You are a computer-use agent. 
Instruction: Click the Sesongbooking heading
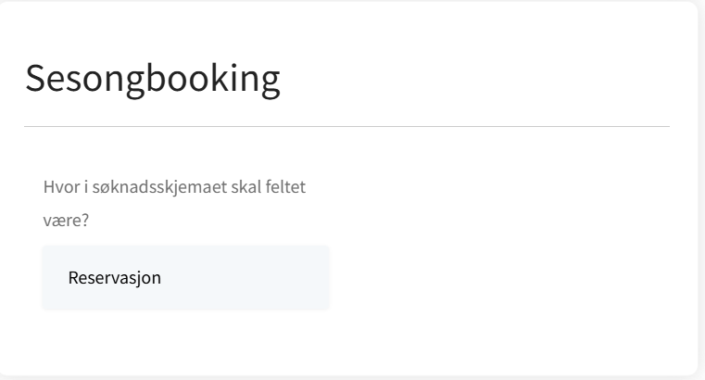tap(152, 80)
